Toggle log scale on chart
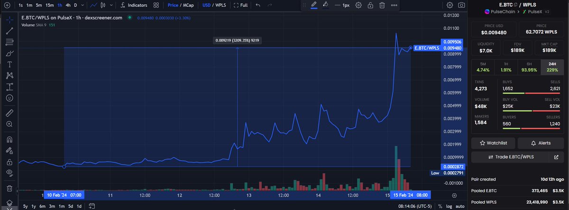The width and height of the screenshot is (569, 210). [x=449, y=206]
